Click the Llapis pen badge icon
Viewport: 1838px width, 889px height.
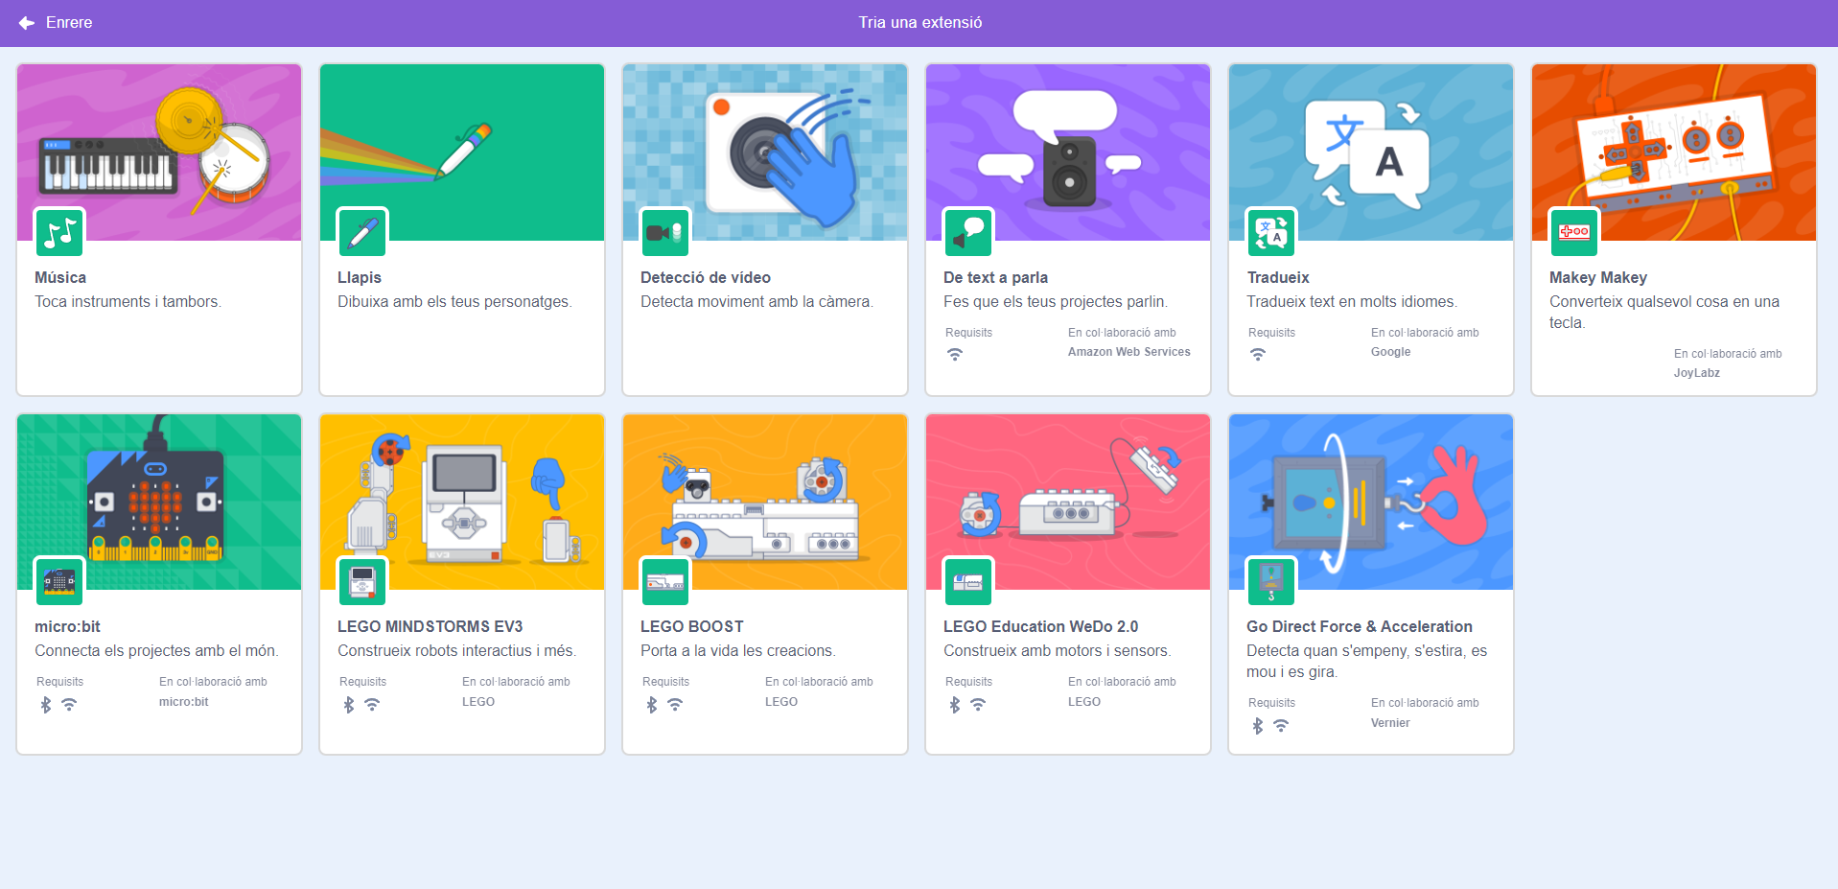click(x=362, y=232)
